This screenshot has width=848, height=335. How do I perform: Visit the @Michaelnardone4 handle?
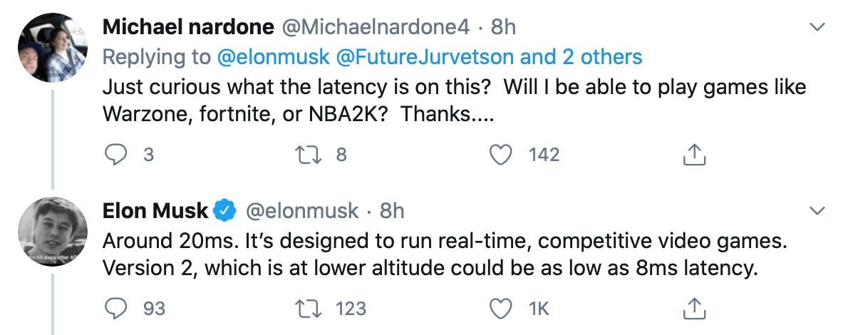(x=376, y=27)
